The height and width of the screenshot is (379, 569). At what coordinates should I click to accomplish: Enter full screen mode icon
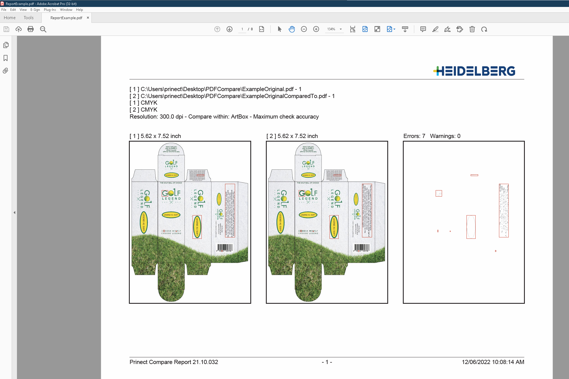point(377,29)
